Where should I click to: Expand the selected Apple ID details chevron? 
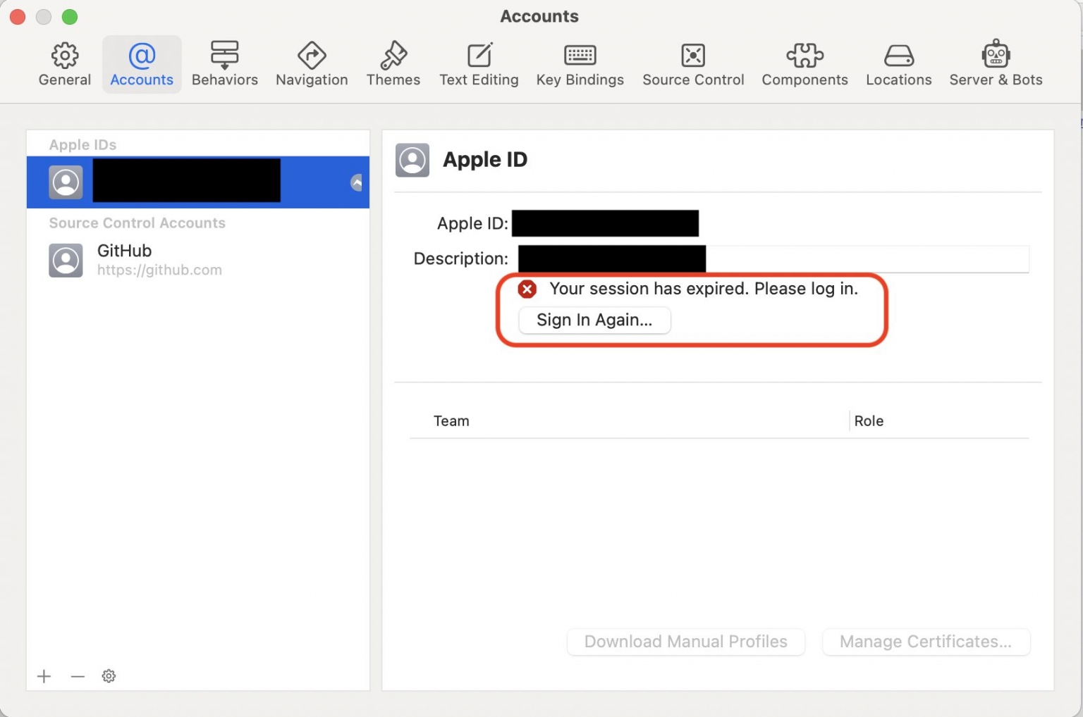point(355,182)
